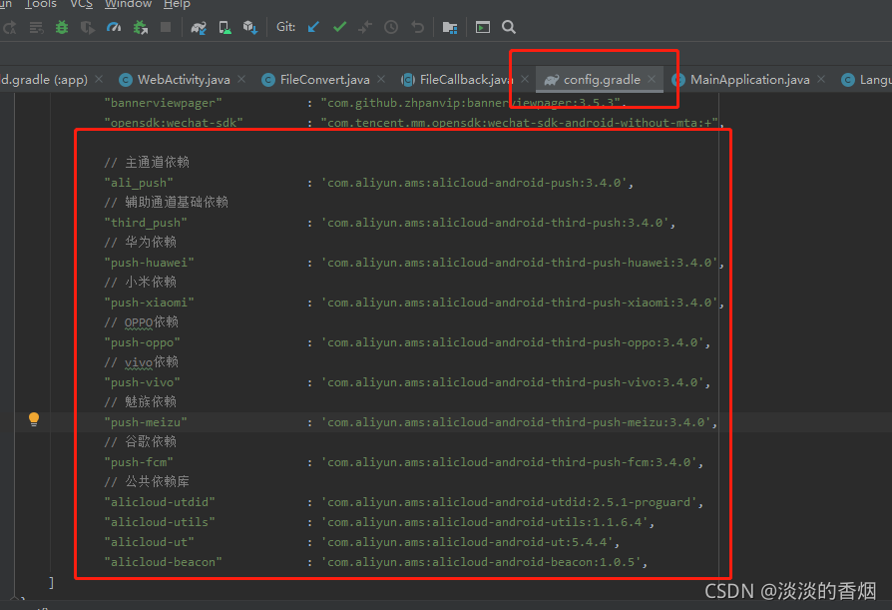Image resolution: width=892 pixels, height=610 pixels.
Task: Click the third-push-fcm:3.4.0 dependency string
Action: pyautogui.click(x=509, y=462)
